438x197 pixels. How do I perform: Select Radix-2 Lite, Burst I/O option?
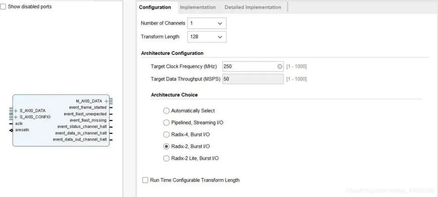point(166,158)
